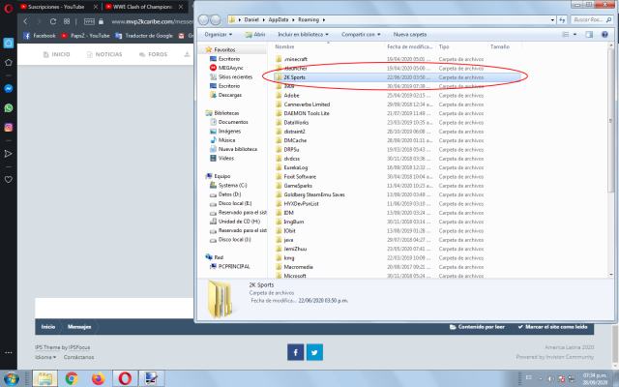Click Explorer vertical scrollbar
Screen dimensions: 619x387
610,118
